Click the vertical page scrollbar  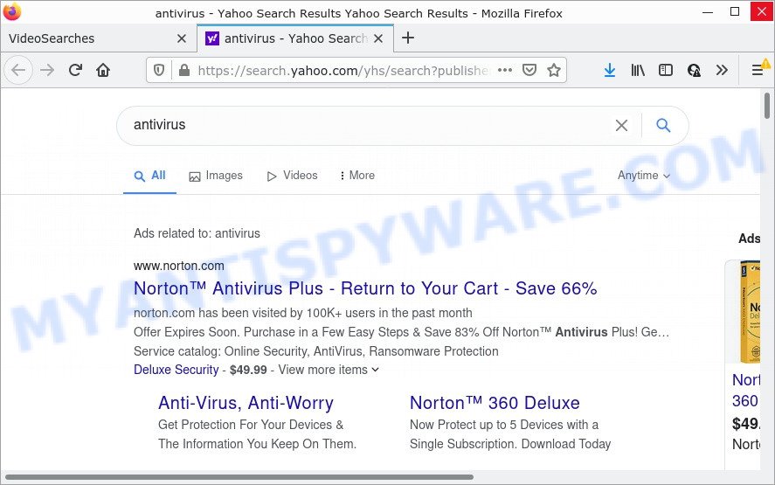click(x=766, y=106)
